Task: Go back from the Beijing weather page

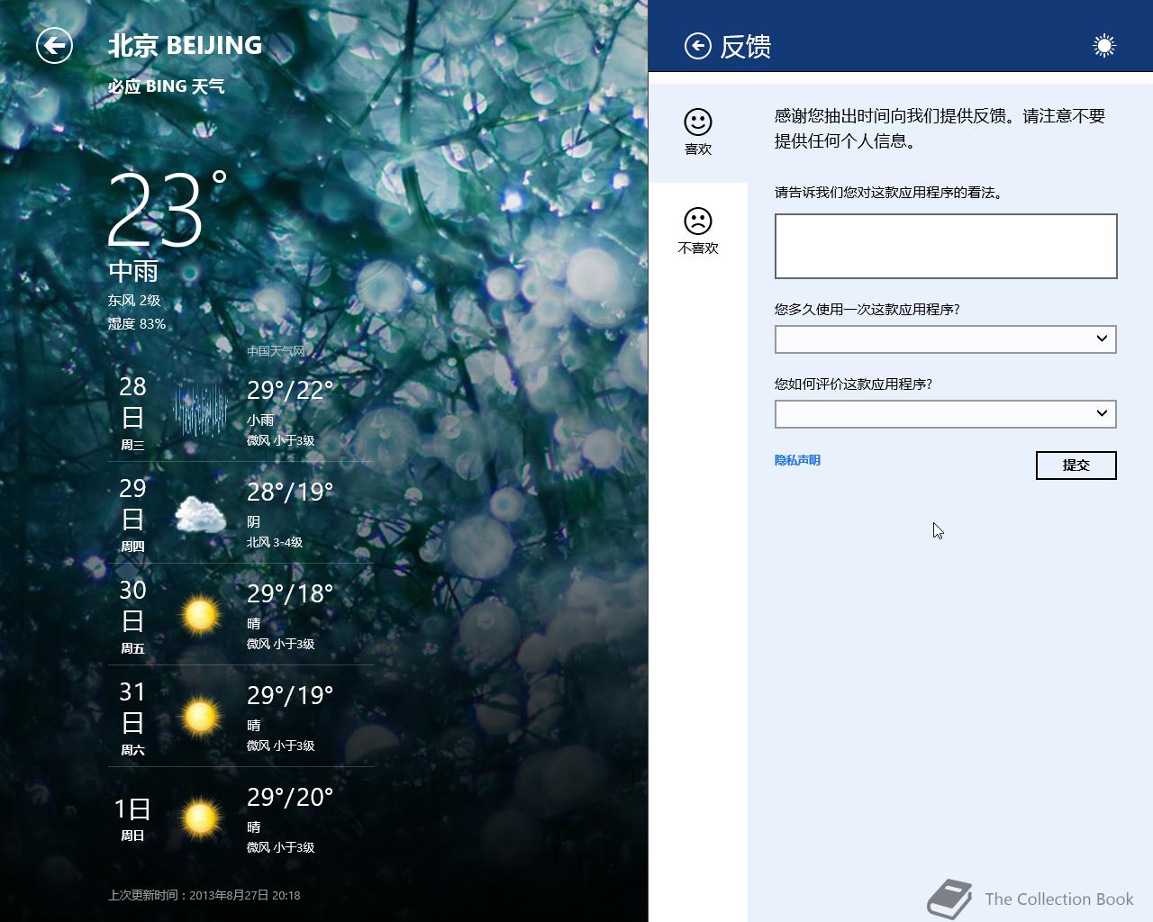Action: [54, 45]
